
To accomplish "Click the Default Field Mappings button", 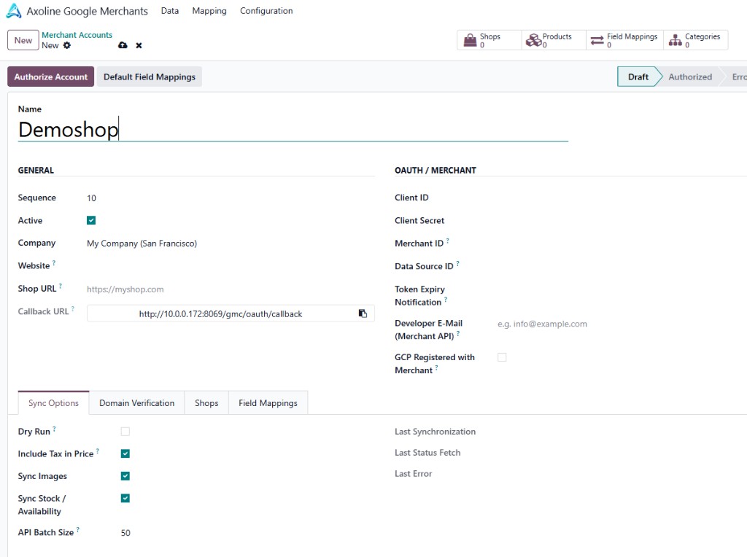I will click(150, 77).
